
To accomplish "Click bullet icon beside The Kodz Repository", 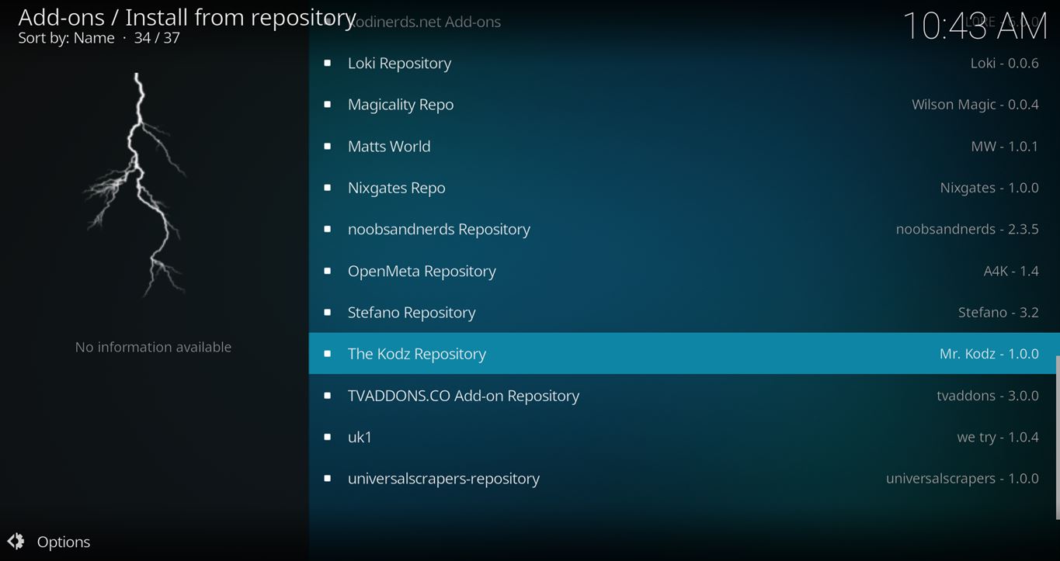I will click(328, 354).
